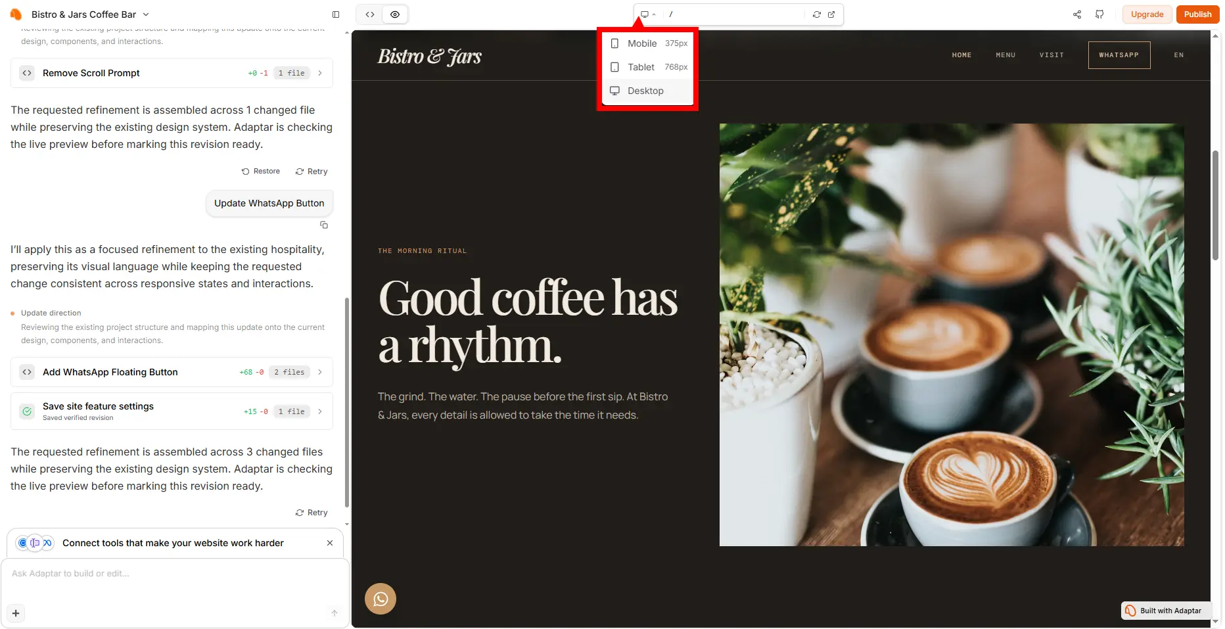This screenshot has height=629, width=1225.
Task: Open MENU in site navigation
Action: (x=1005, y=55)
